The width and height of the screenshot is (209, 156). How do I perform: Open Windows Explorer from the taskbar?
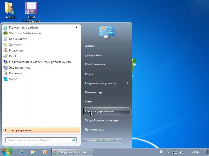pyautogui.click(x=33, y=152)
